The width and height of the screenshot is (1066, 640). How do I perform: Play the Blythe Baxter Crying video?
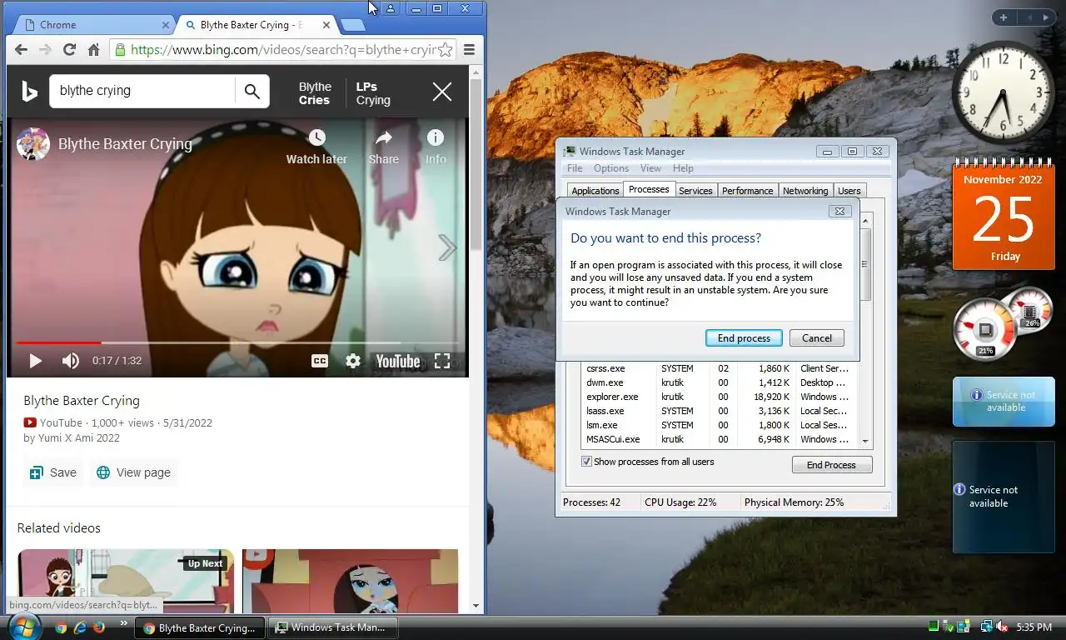(35, 361)
